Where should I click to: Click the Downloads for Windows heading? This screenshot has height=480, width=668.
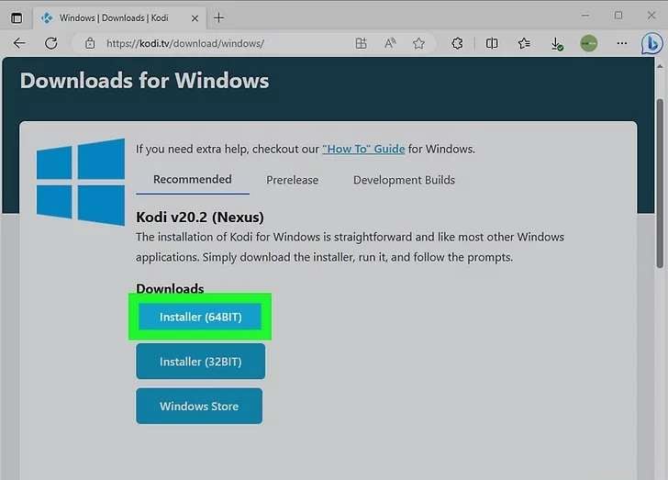coord(144,81)
